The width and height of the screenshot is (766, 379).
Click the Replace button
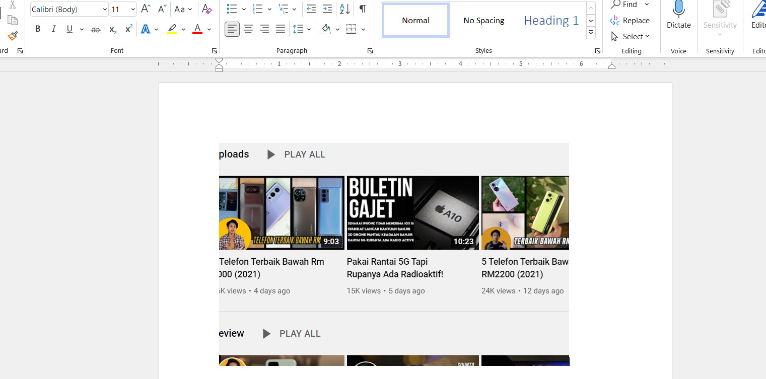tap(630, 21)
